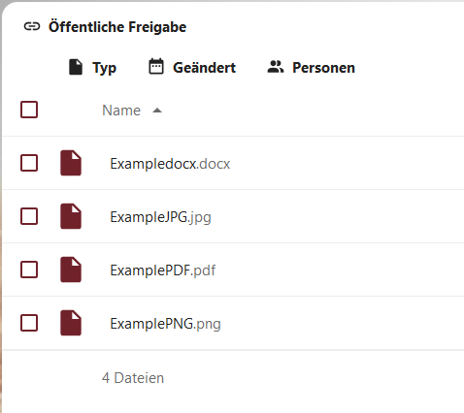Click the Name sort ascending arrow
This screenshot has width=464, height=413.
click(157, 111)
